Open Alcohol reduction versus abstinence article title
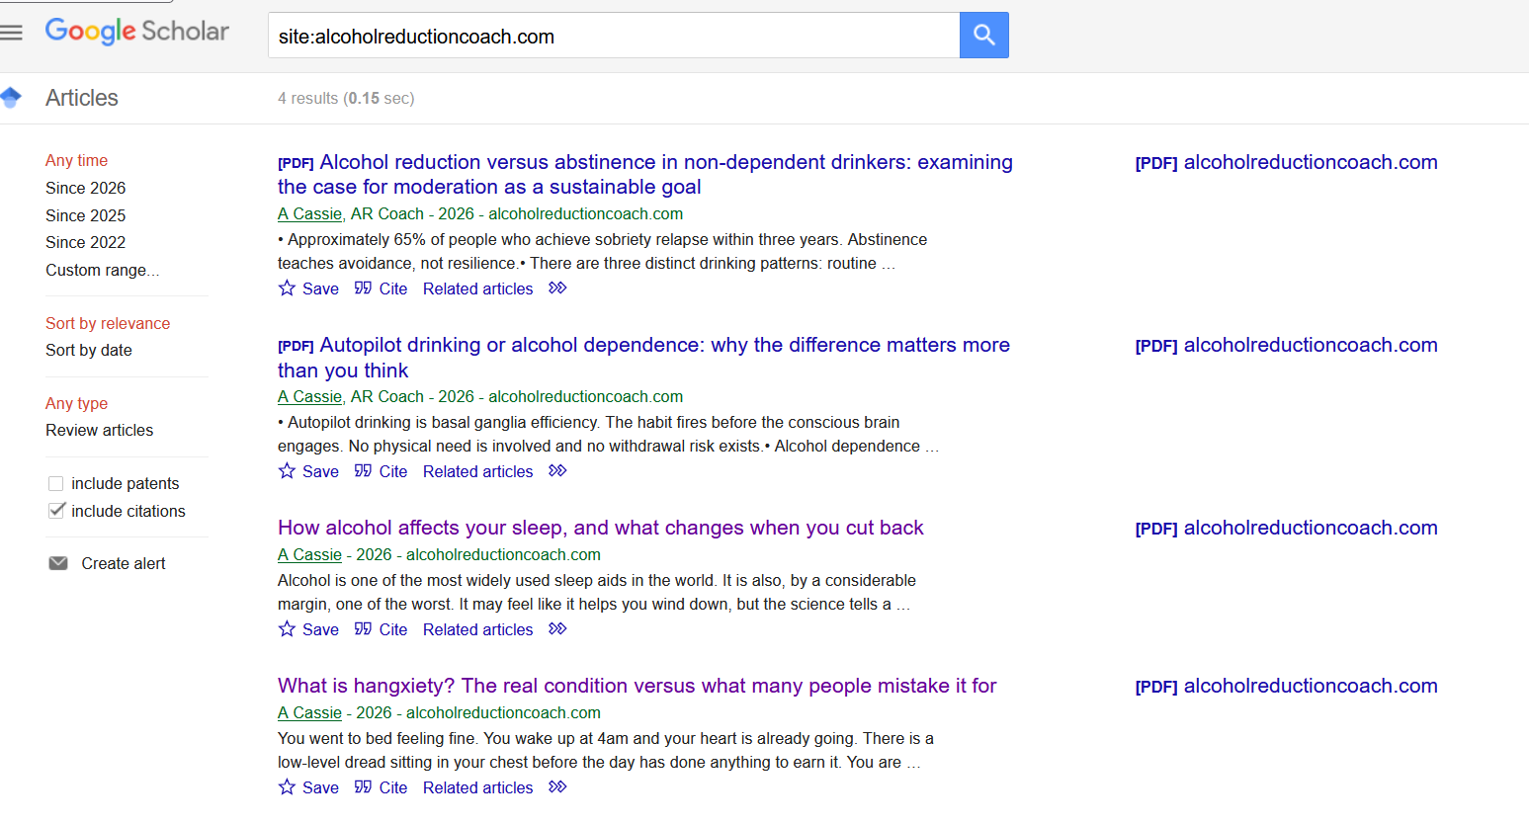The image size is (1529, 824). pyautogui.click(x=644, y=174)
